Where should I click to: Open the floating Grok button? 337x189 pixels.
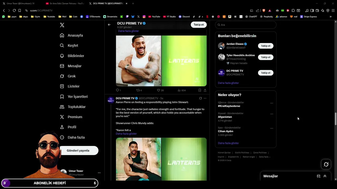coord(326,164)
